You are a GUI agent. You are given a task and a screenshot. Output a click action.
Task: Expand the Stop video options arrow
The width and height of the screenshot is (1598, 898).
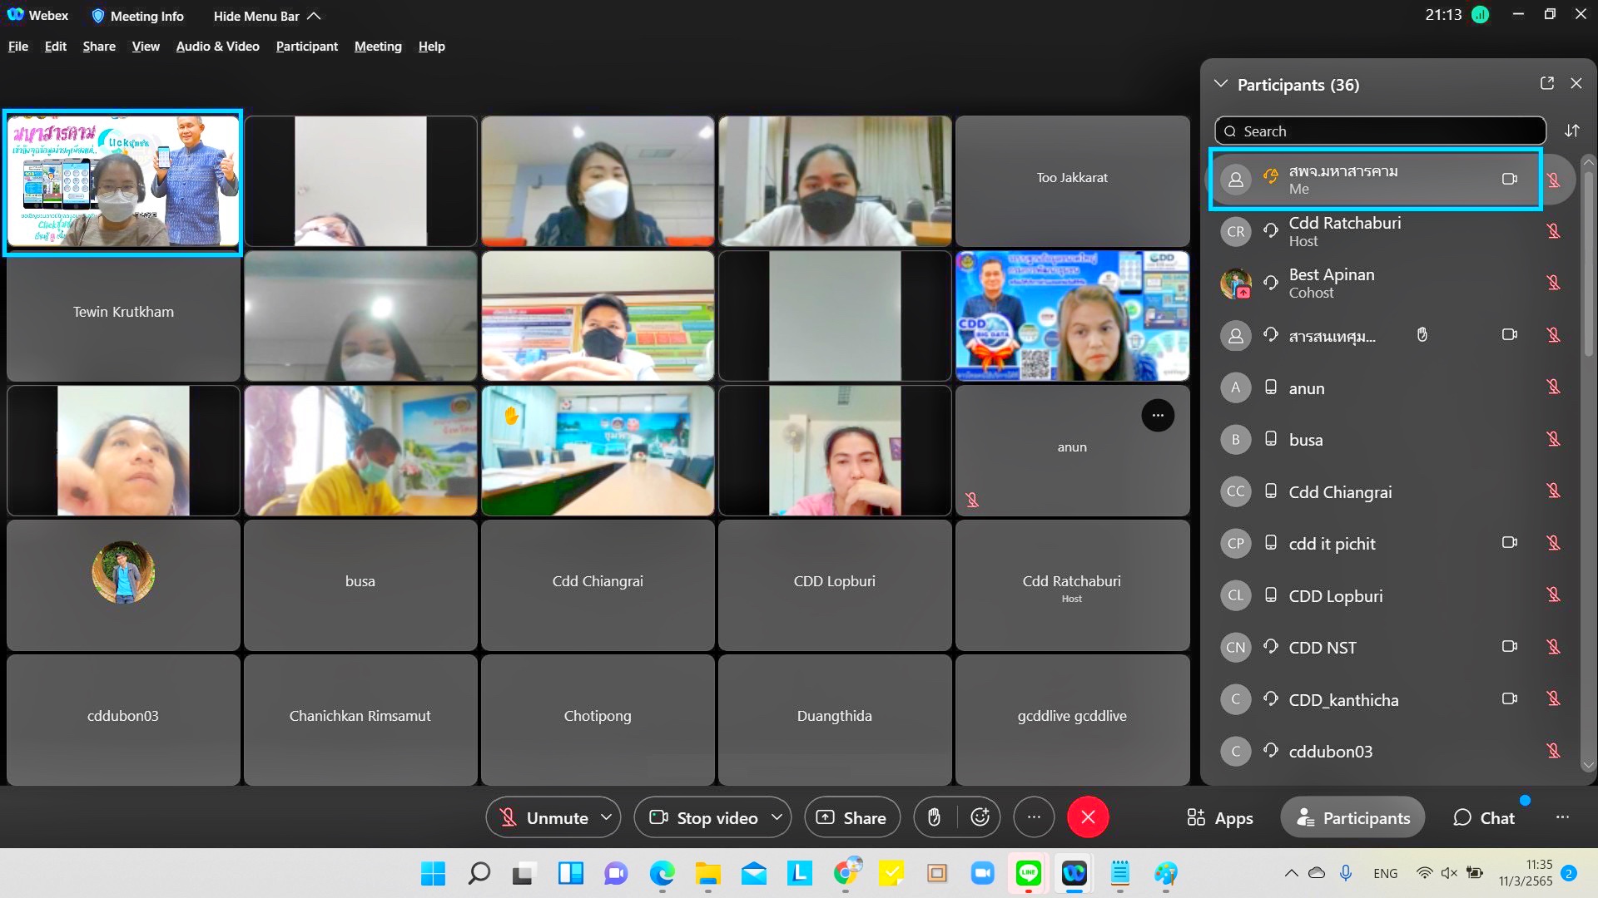(777, 817)
